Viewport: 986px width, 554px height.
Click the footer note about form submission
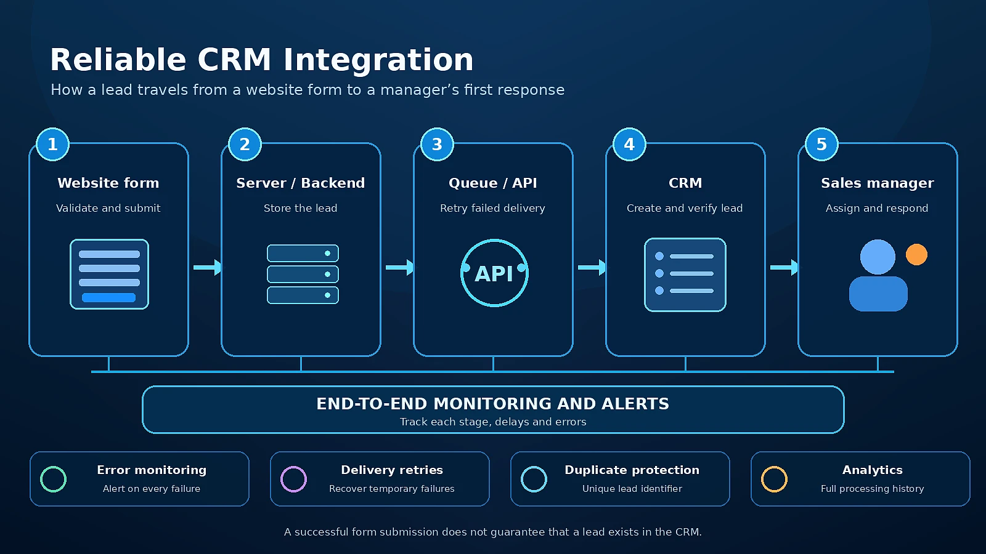click(493, 532)
